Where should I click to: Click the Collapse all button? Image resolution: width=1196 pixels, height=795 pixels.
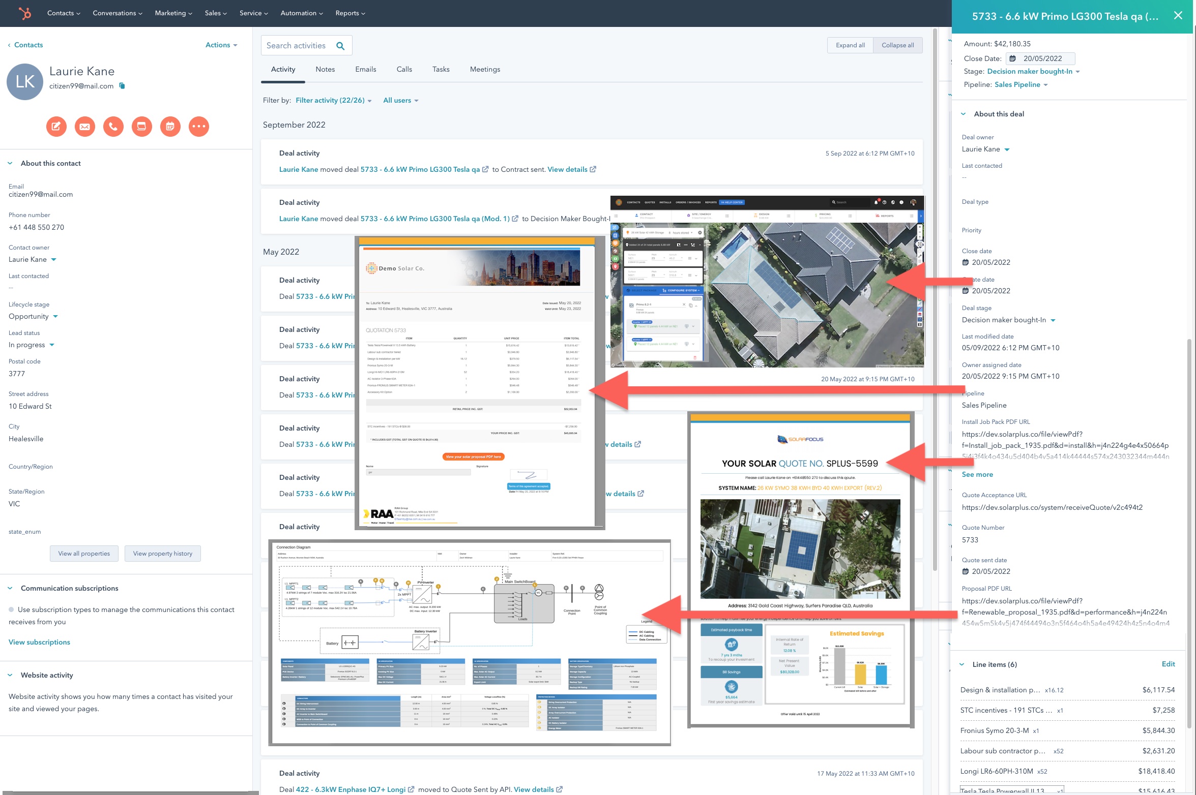coord(897,45)
